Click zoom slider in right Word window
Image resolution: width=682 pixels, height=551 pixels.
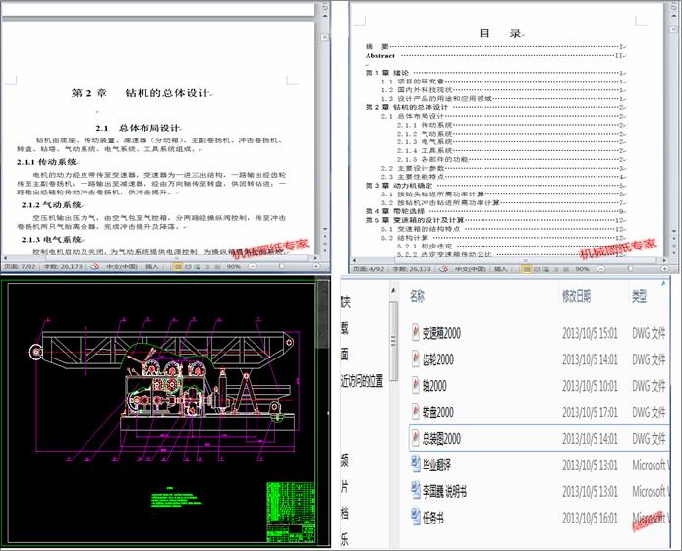click(631, 269)
